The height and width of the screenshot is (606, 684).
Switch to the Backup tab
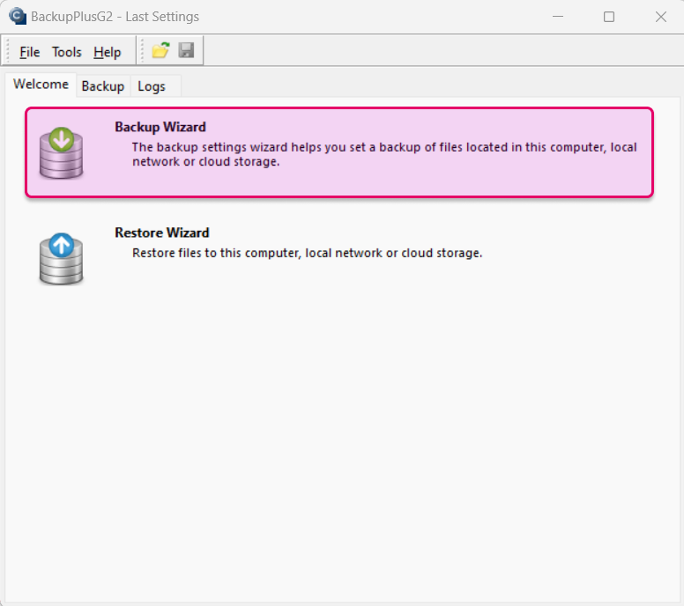[103, 86]
